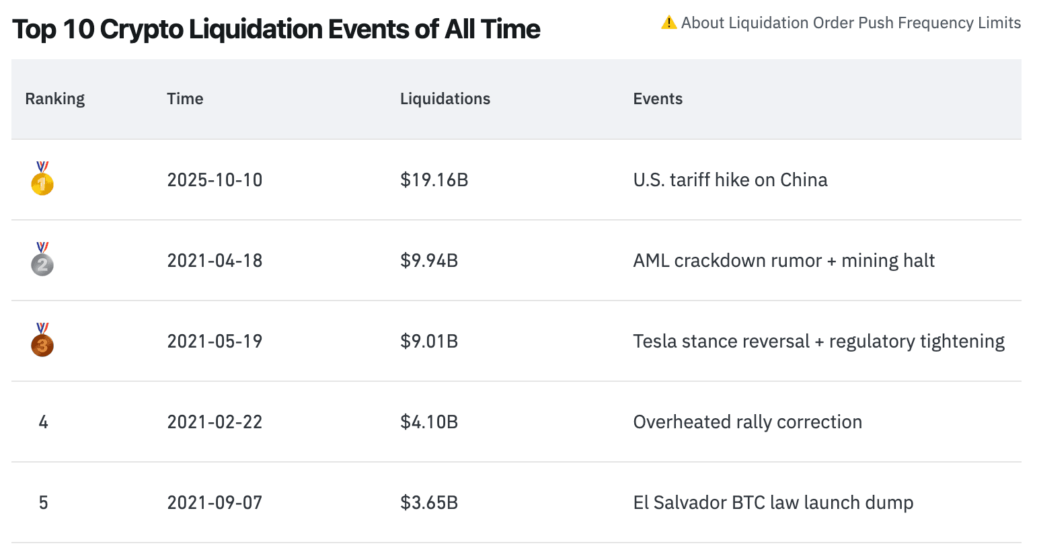Viewport: 1037px width, 554px height.
Task: Open About Liquidation Order Push Frequency Limits
Action: [851, 22]
